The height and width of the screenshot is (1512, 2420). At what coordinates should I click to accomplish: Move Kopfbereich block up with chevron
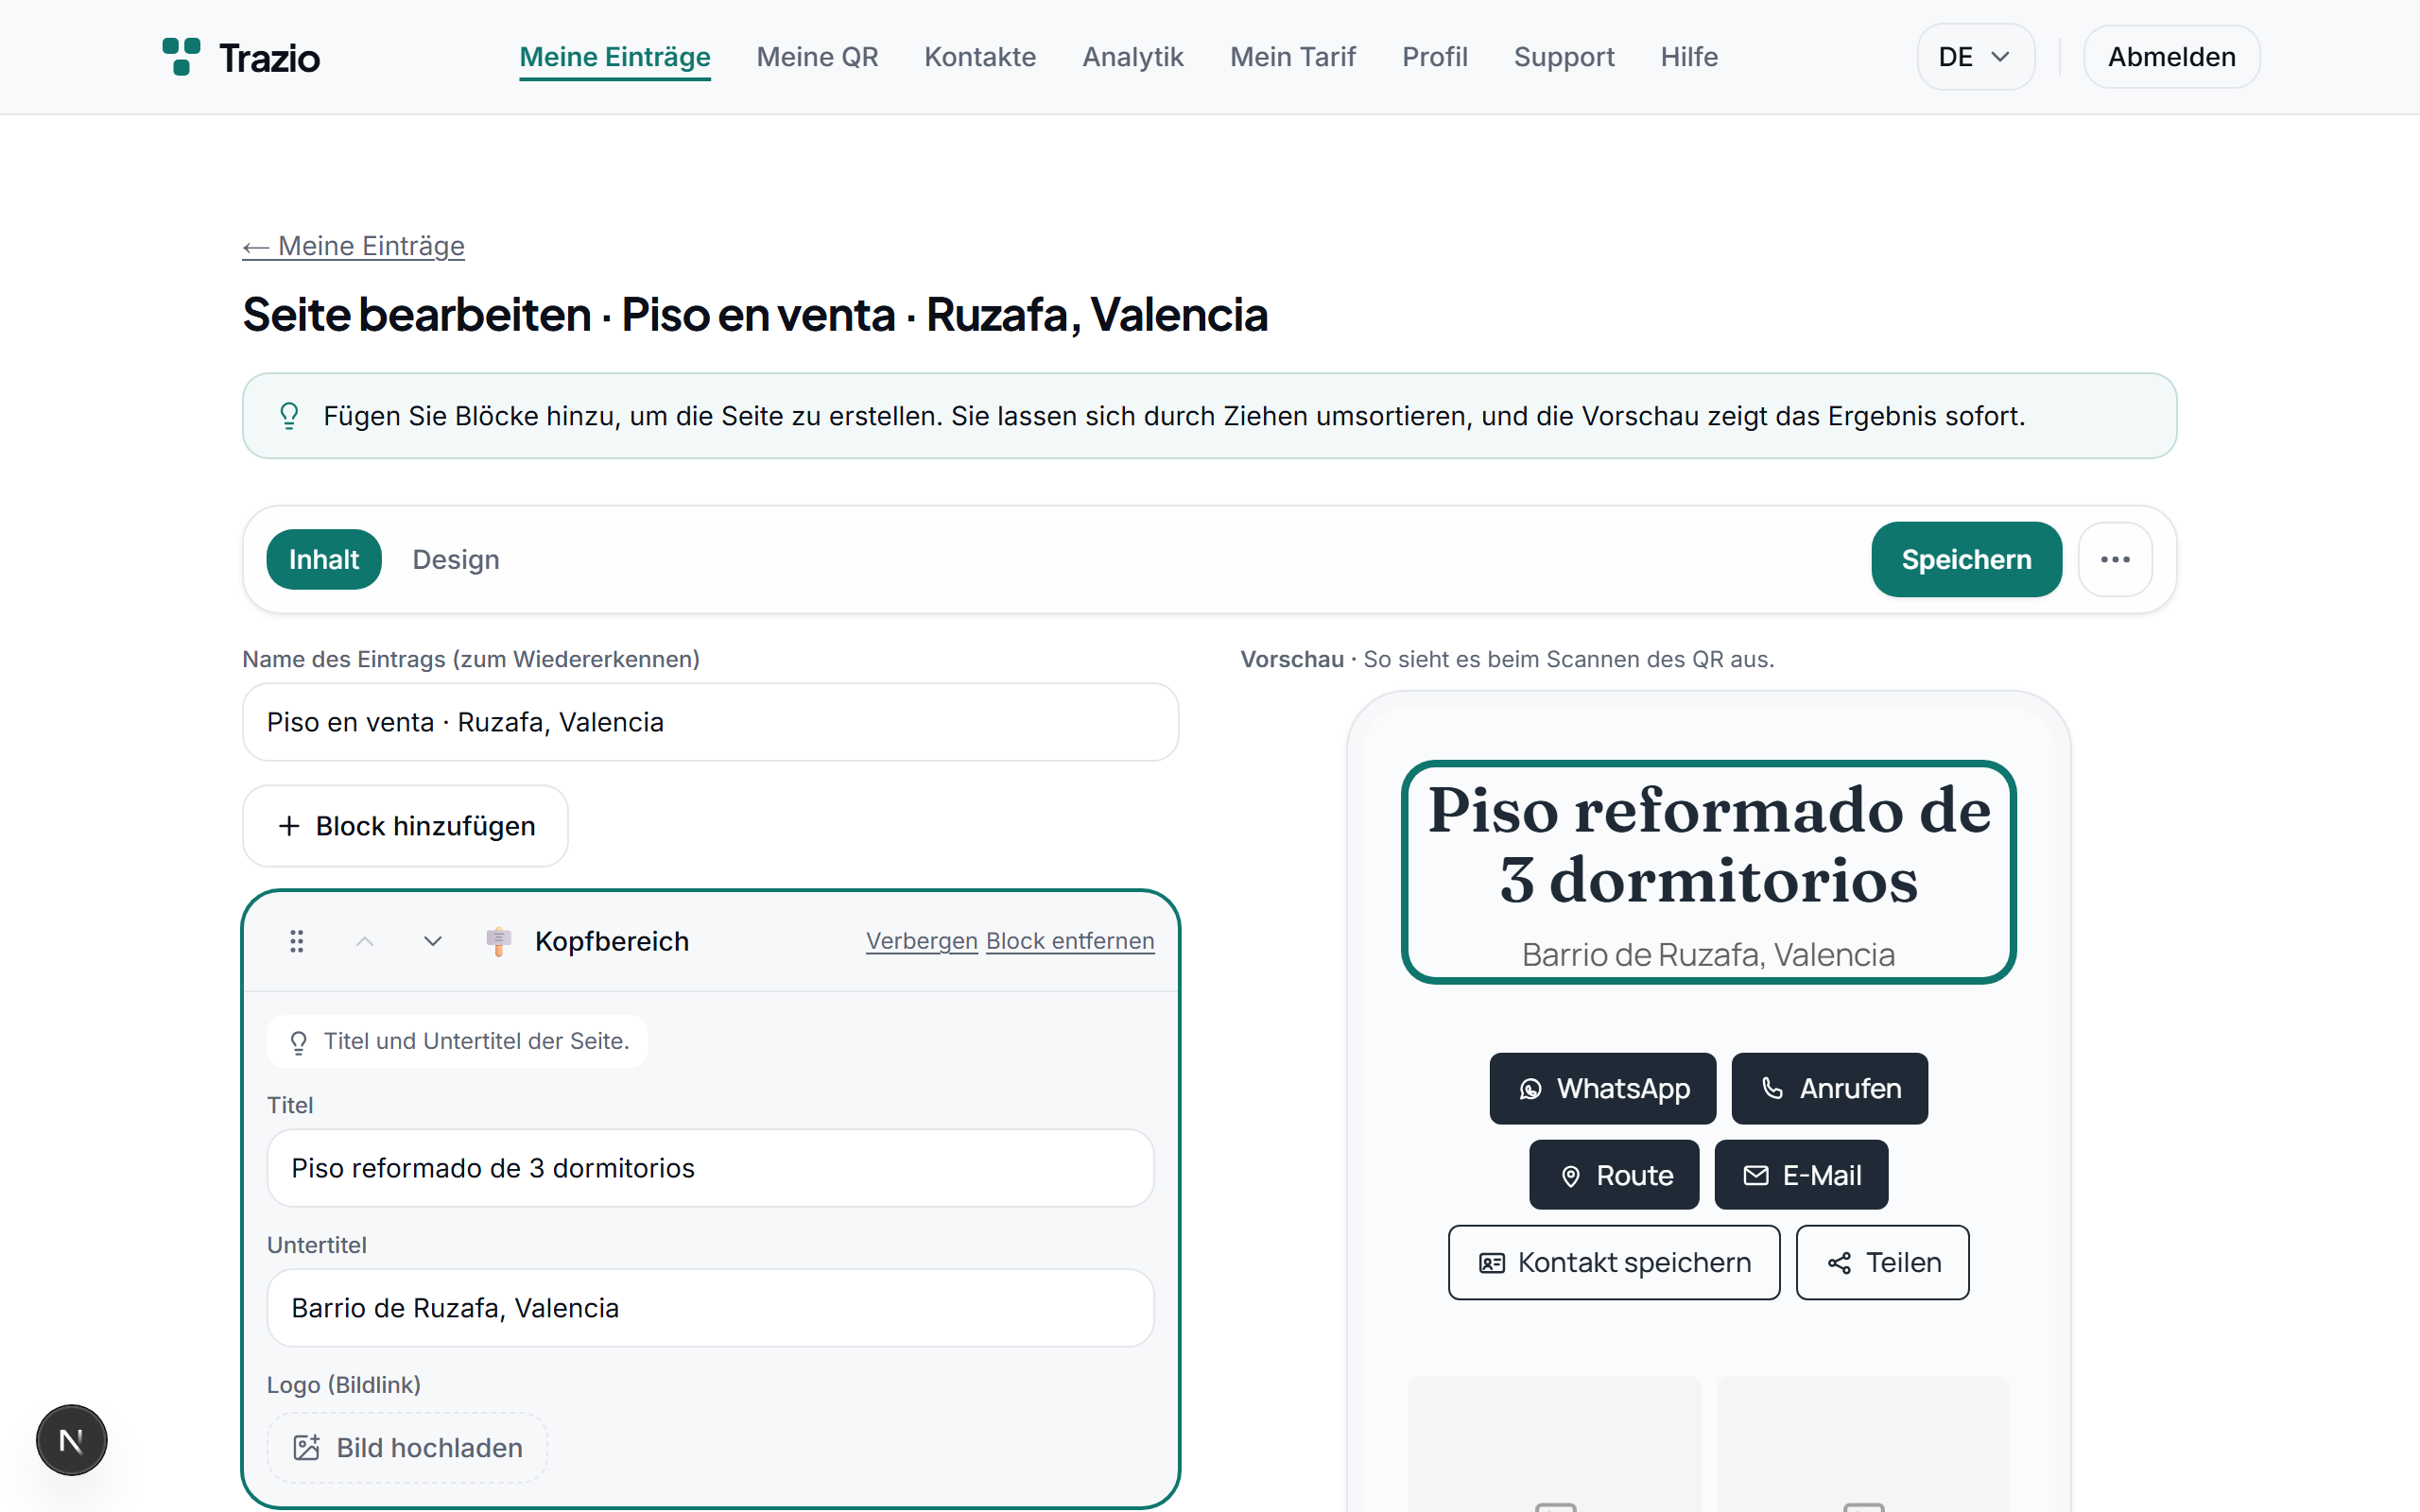coord(365,941)
